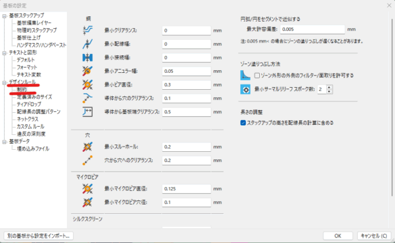Open ハンダマスク/ハンダペースト page

pyautogui.click(x=41, y=45)
